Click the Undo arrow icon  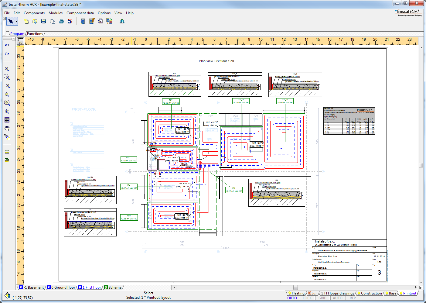pos(7,45)
